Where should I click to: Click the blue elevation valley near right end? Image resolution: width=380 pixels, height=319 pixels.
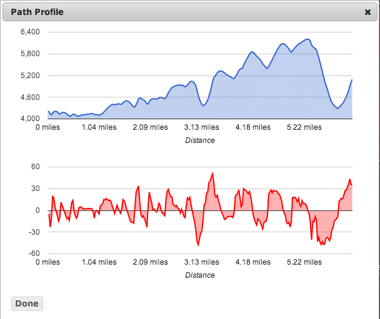(338, 108)
